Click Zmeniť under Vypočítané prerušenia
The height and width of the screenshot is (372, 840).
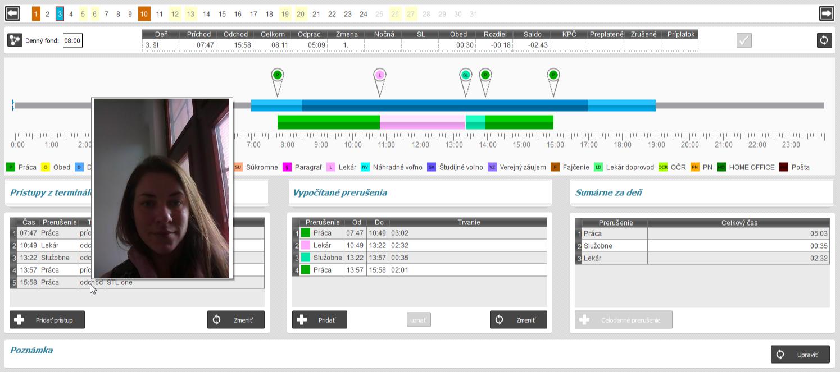coord(518,320)
